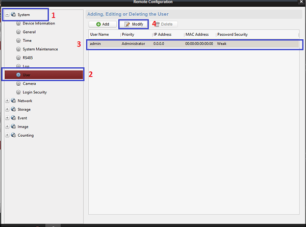Click the gear icon beside Time

18,40
